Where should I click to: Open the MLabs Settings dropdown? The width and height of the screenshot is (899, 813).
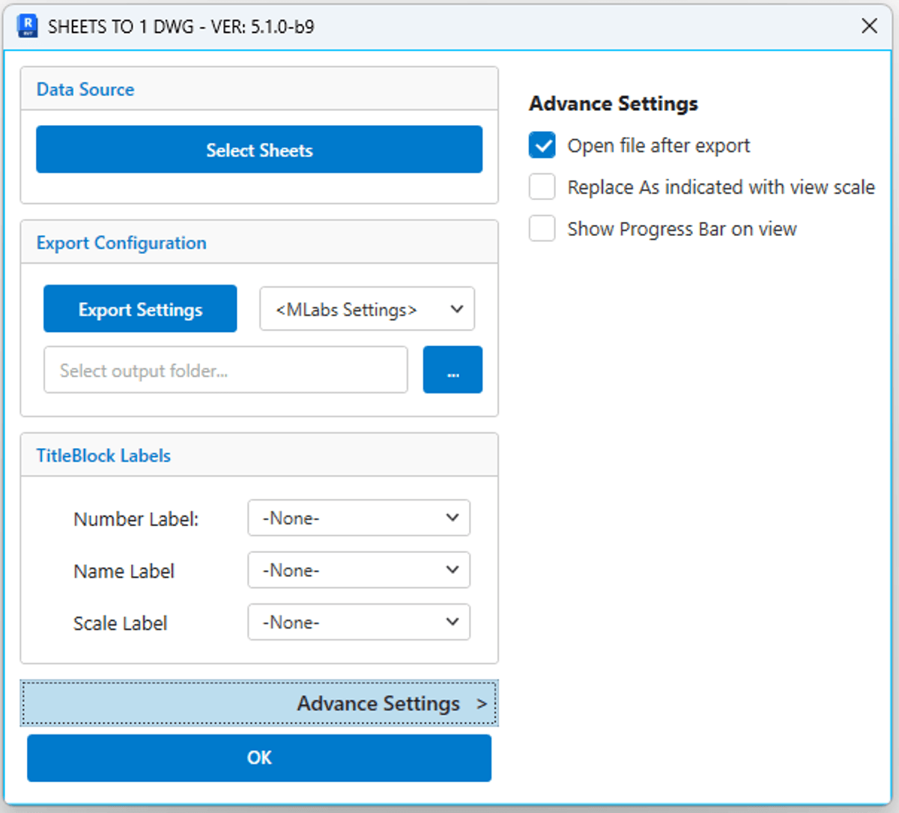(367, 309)
